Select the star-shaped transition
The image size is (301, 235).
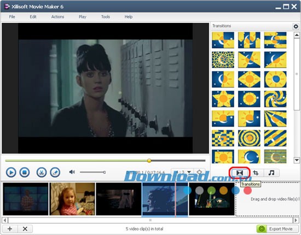coord(223,99)
